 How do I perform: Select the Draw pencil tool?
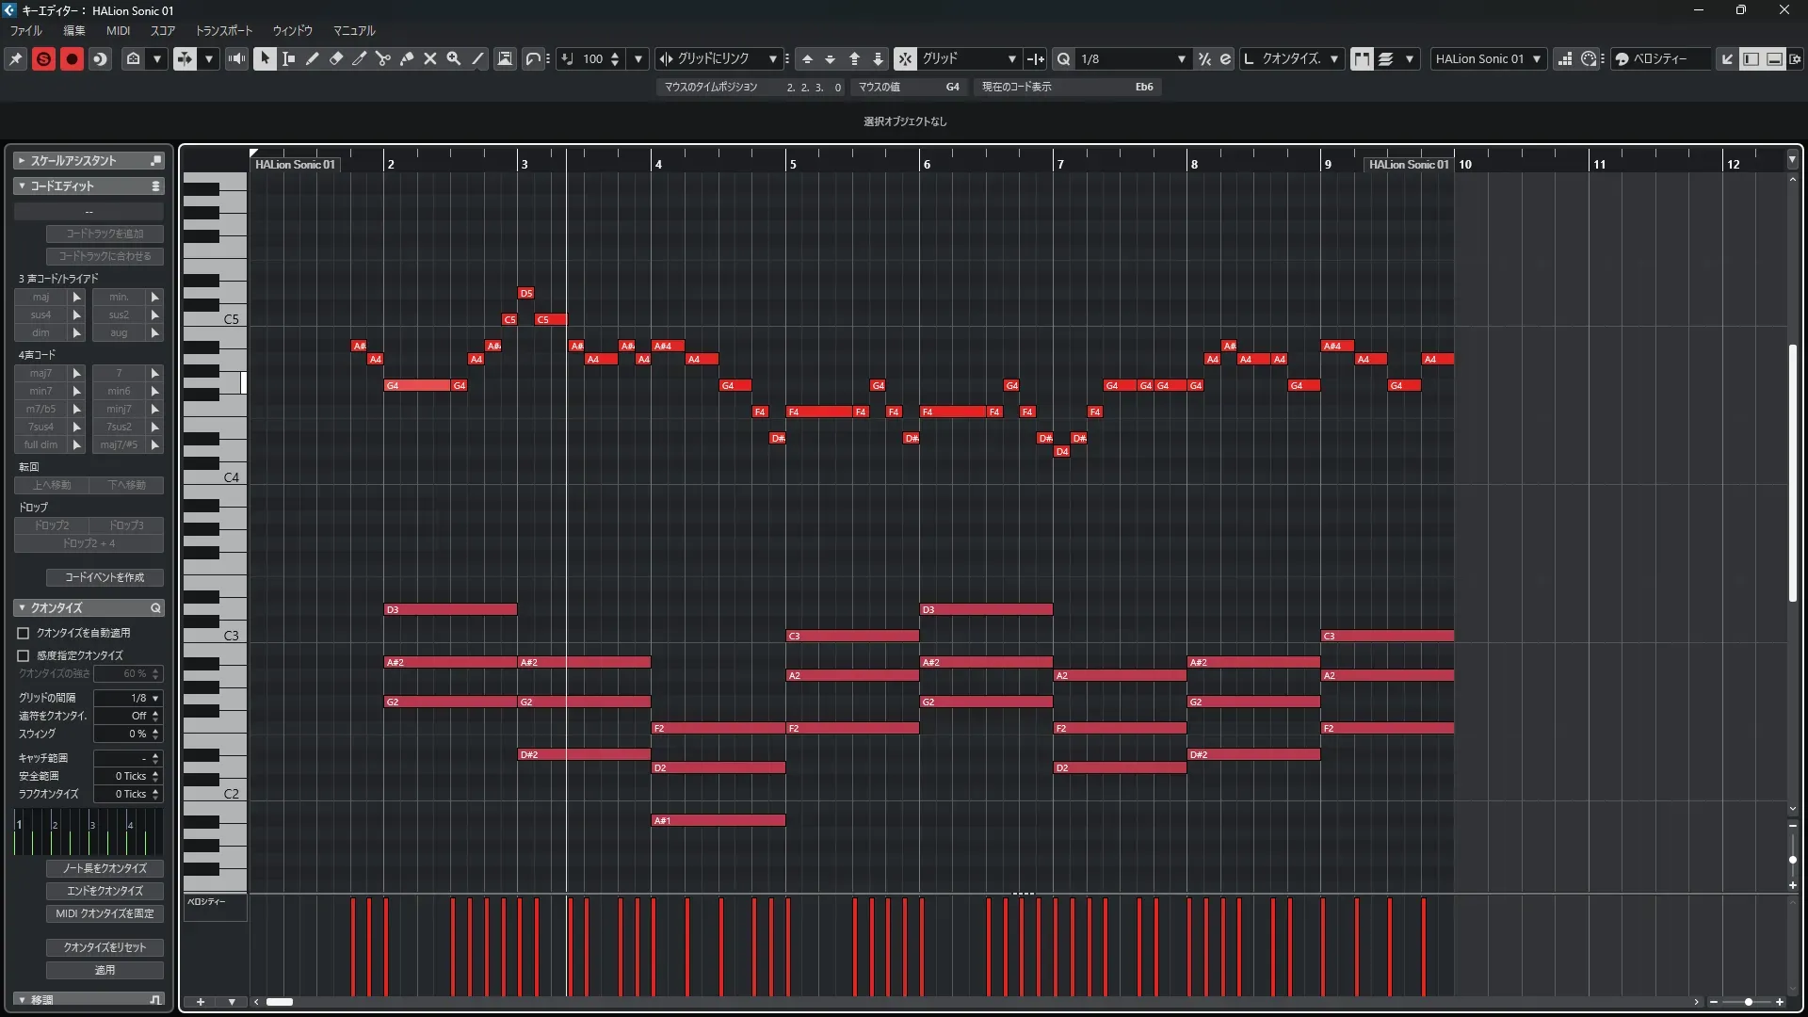pyautogui.click(x=312, y=58)
